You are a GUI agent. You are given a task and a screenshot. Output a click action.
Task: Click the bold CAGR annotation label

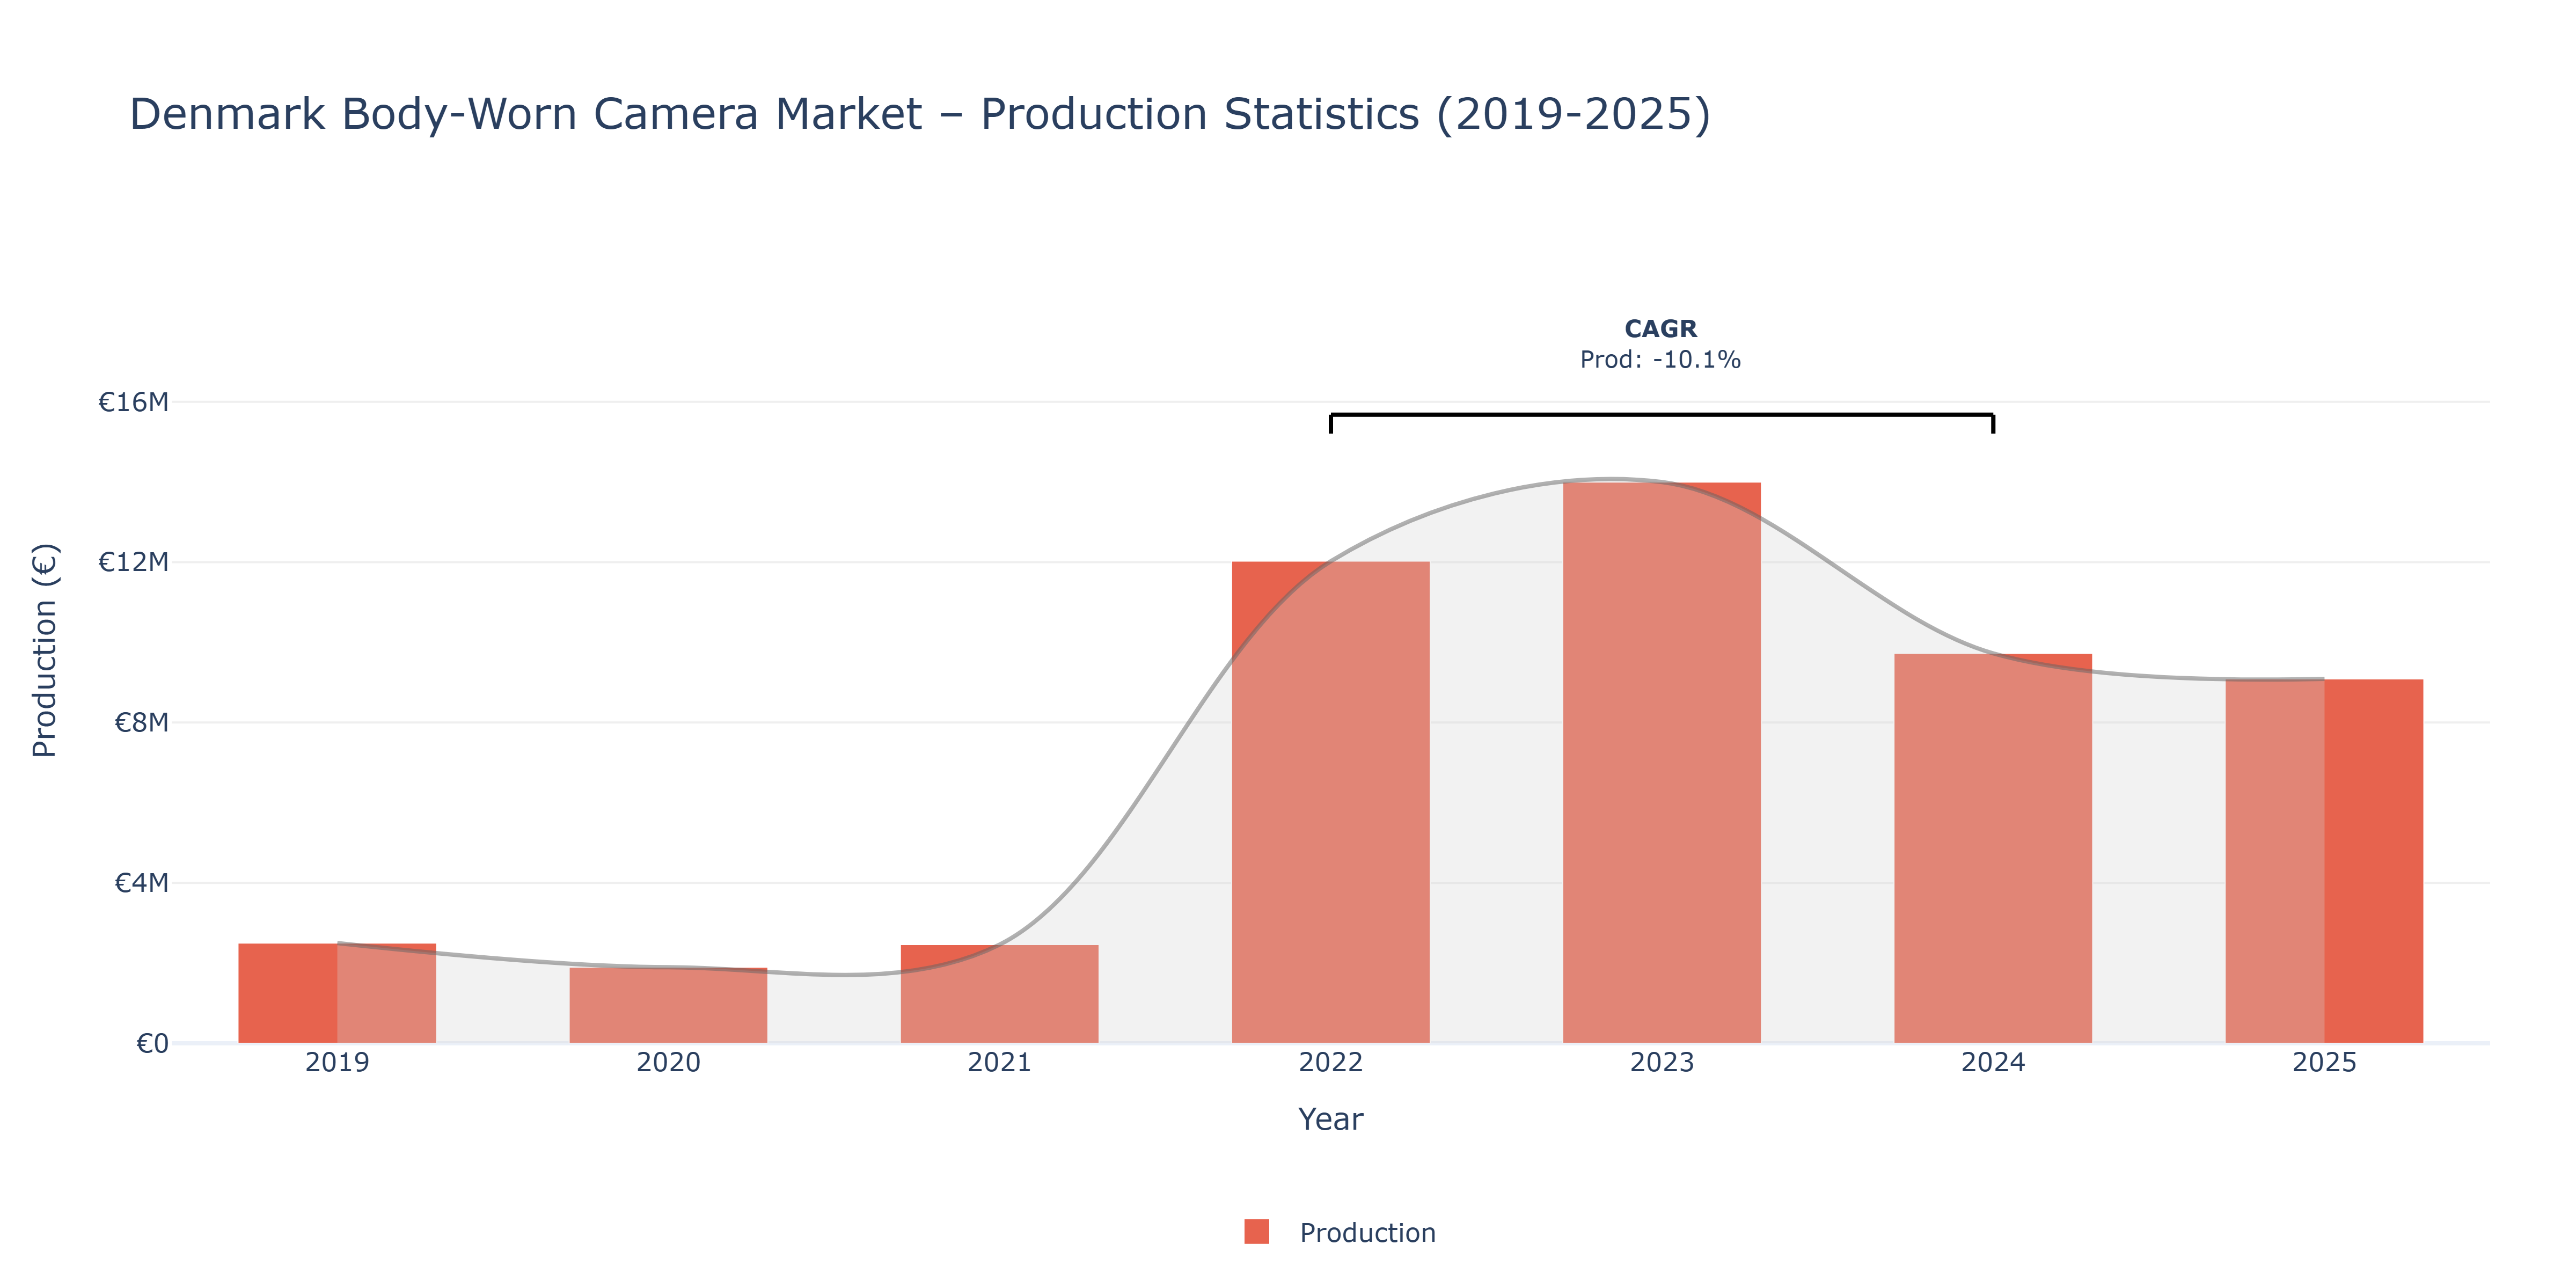(x=1660, y=329)
